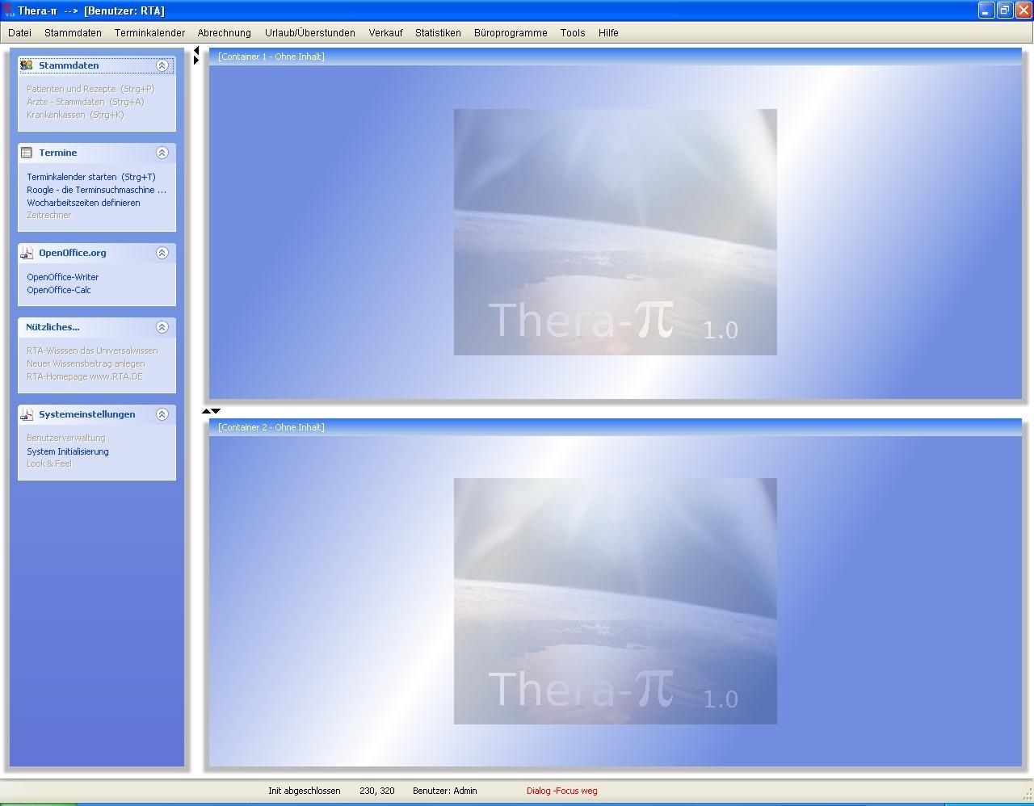The image size is (1034, 806).
Task: Launch OpenOffice-Writer
Action: pyautogui.click(x=63, y=277)
